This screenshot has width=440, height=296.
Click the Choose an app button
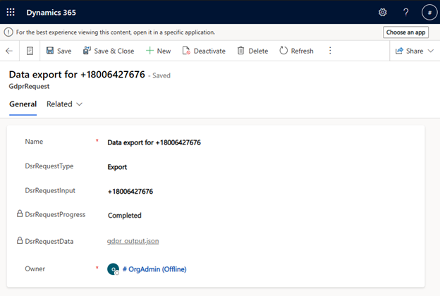pyautogui.click(x=405, y=32)
